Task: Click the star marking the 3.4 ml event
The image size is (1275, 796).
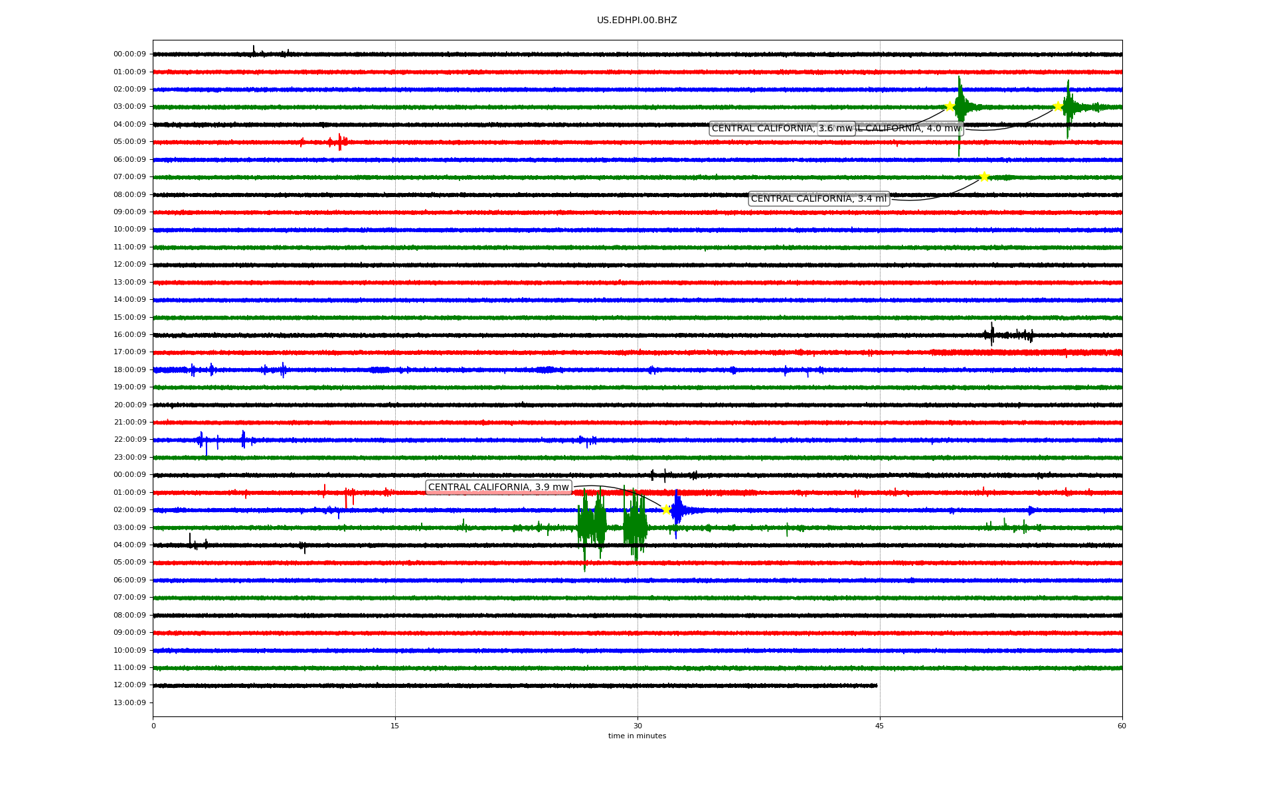Action: pos(984,176)
